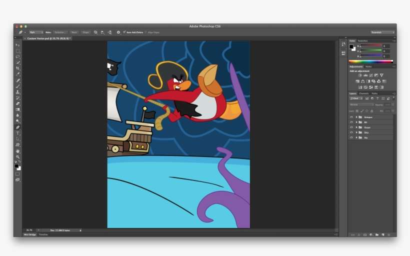This screenshot has height=256, width=410.
Task: Select the Move tool
Action: pyautogui.click(x=17, y=45)
